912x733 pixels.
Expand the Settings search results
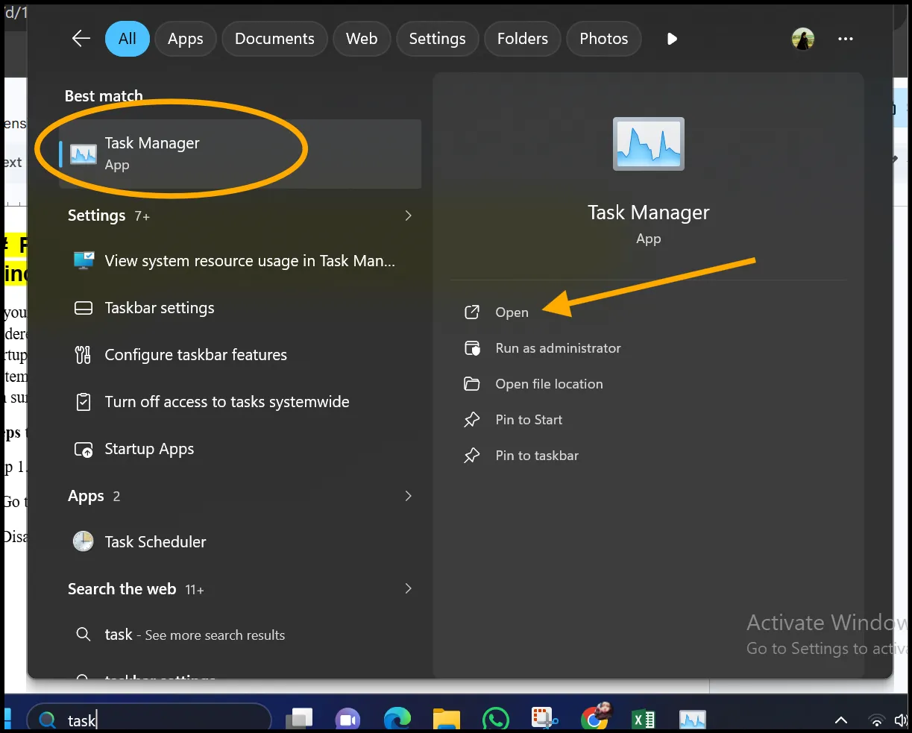408,216
